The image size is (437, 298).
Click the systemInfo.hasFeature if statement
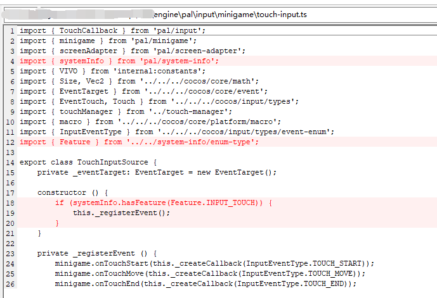[164, 202]
